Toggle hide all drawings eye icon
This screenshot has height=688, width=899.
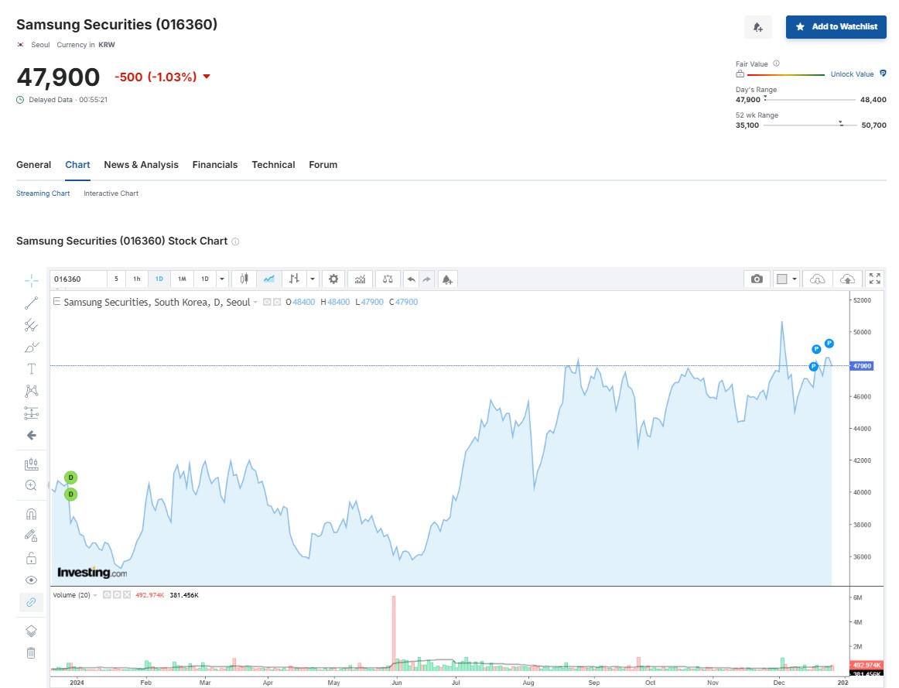(32, 580)
